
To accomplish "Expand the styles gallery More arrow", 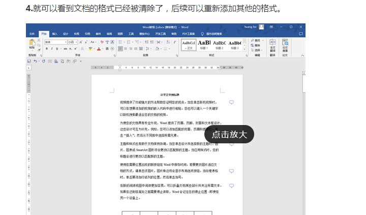I will pyautogui.click(x=245, y=49).
